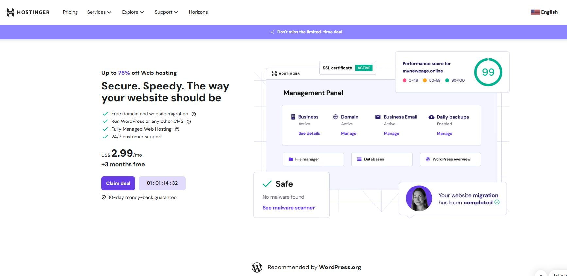Viewport: 567px width, 276px height.
Task: Click the 24/7 customer support text
Action: click(x=137, y=137)
